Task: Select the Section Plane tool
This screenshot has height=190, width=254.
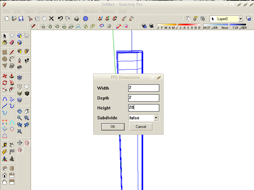Action: (19, 143)
